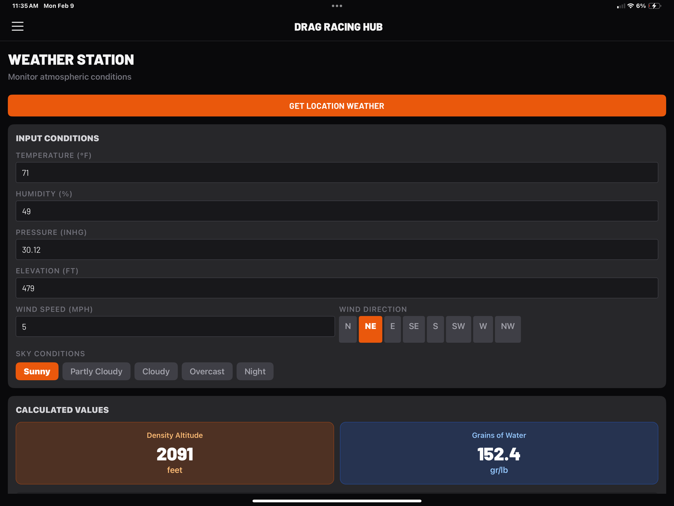Edit the Pressure inHg field
Image resolution: width=674 pixels, height=506 pixels.
click(337, 250)
